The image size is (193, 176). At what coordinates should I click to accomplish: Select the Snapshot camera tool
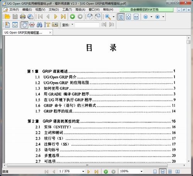55,25
